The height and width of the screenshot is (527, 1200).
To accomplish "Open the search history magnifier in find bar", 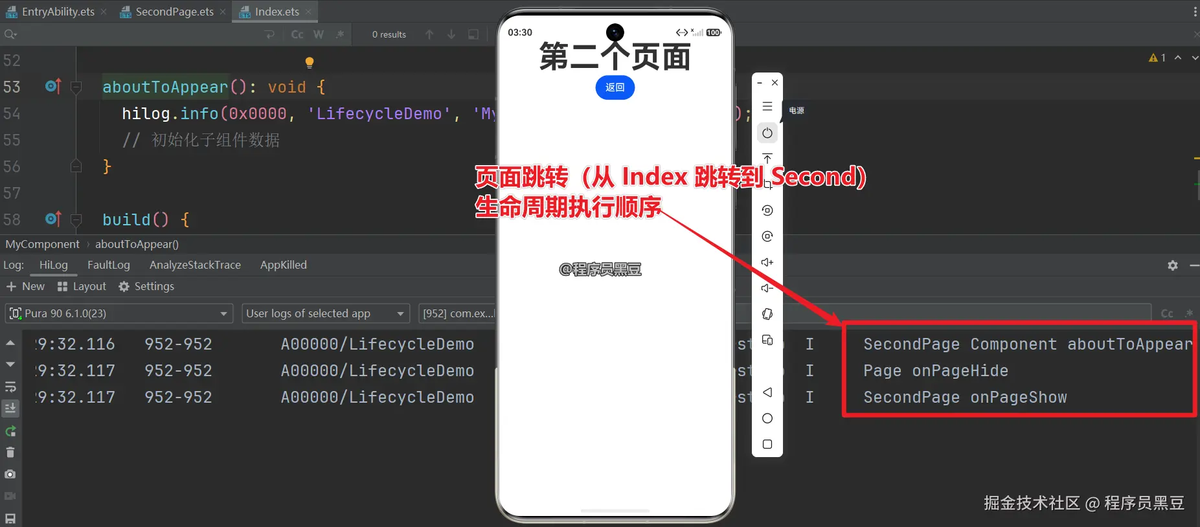I will (x=10, y=34).
